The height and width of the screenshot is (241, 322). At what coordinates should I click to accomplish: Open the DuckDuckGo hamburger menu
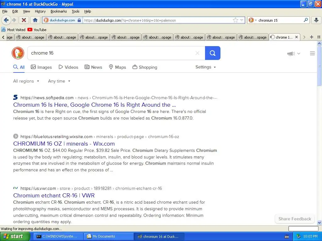(x=312, y=53)
